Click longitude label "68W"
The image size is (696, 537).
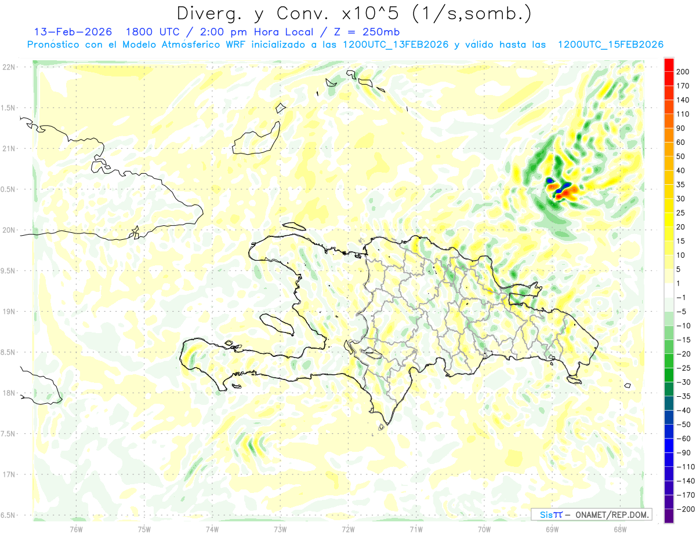pyautogui.click(x=619, y=529)
